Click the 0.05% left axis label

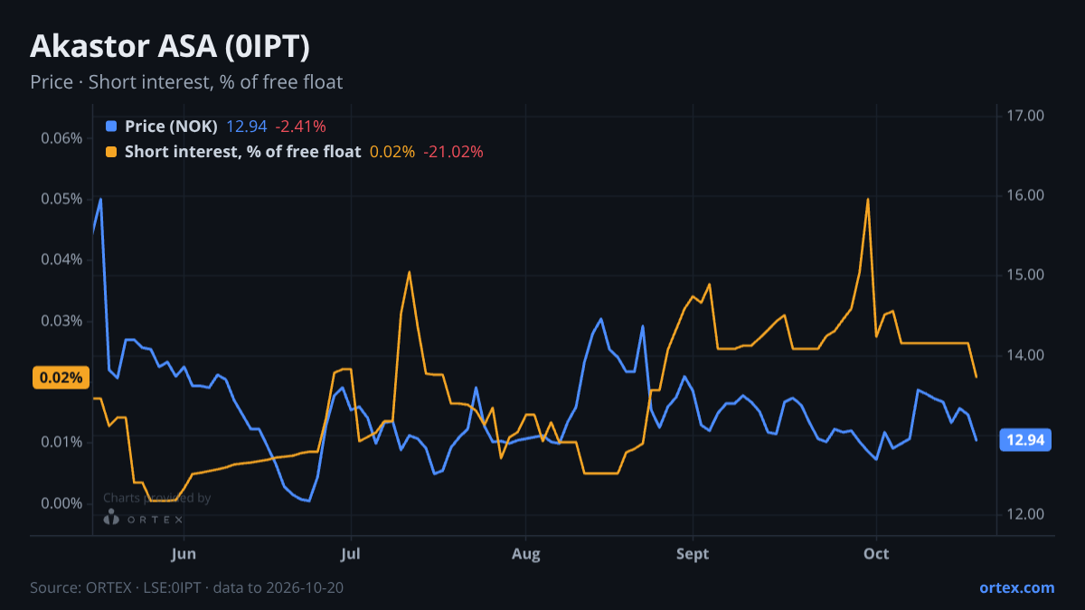pos(61,199)
